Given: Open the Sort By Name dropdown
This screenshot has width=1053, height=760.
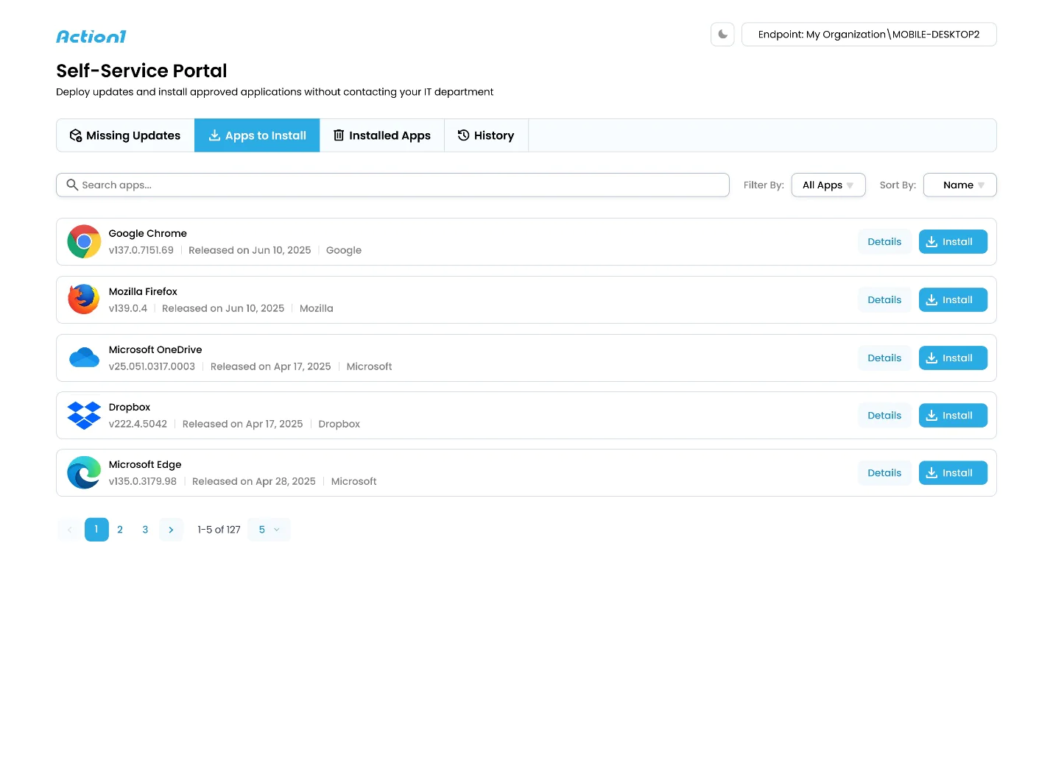Looking at the screenshot, I should pos(959,185).
